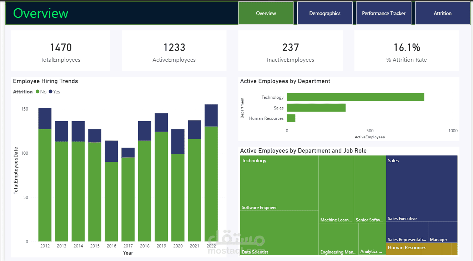Click the 'Human Resources' axis label in bar chart
Screen dimensions: 473x261
click(x=266, y=118)
